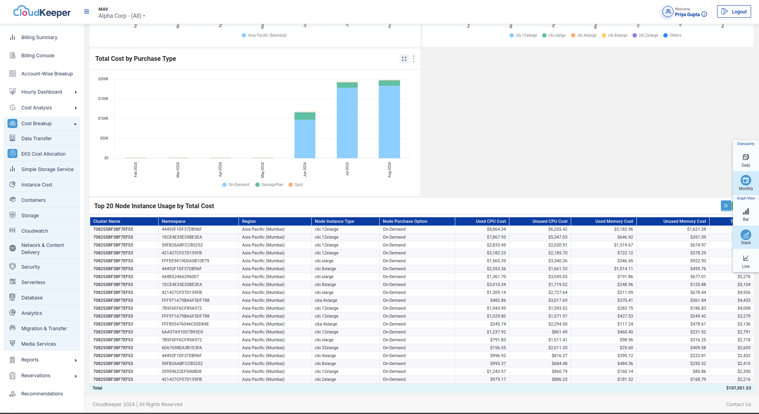
Task: Collapse the table with the double-arrow control
Action: (x=725, y=205)
